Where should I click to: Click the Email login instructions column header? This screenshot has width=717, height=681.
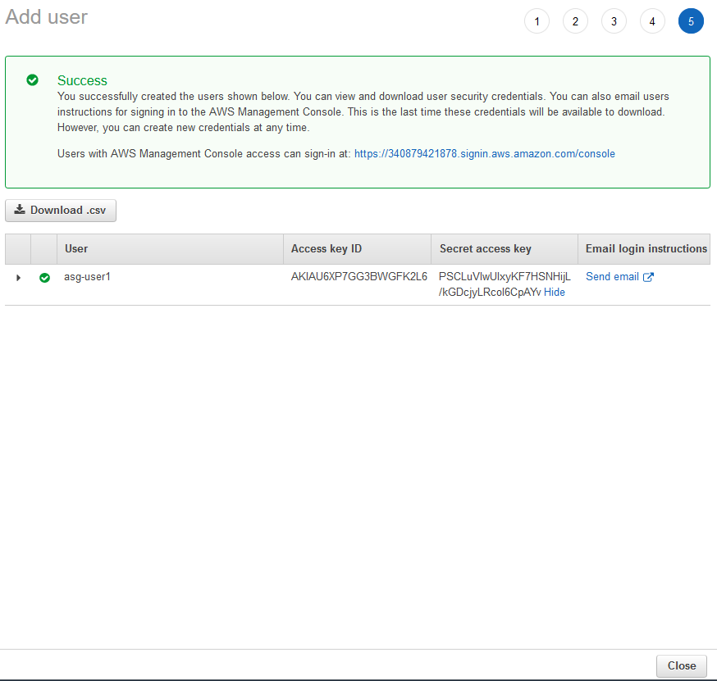click(x=646, y=249)
